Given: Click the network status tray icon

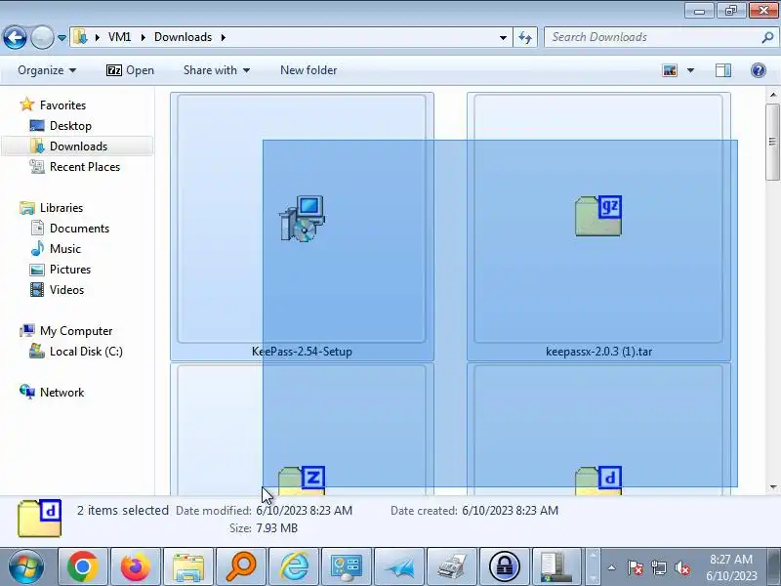Looking at the screenshot, I should click(658, 567).
